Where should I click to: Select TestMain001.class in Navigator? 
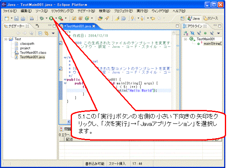coord(33,53)
